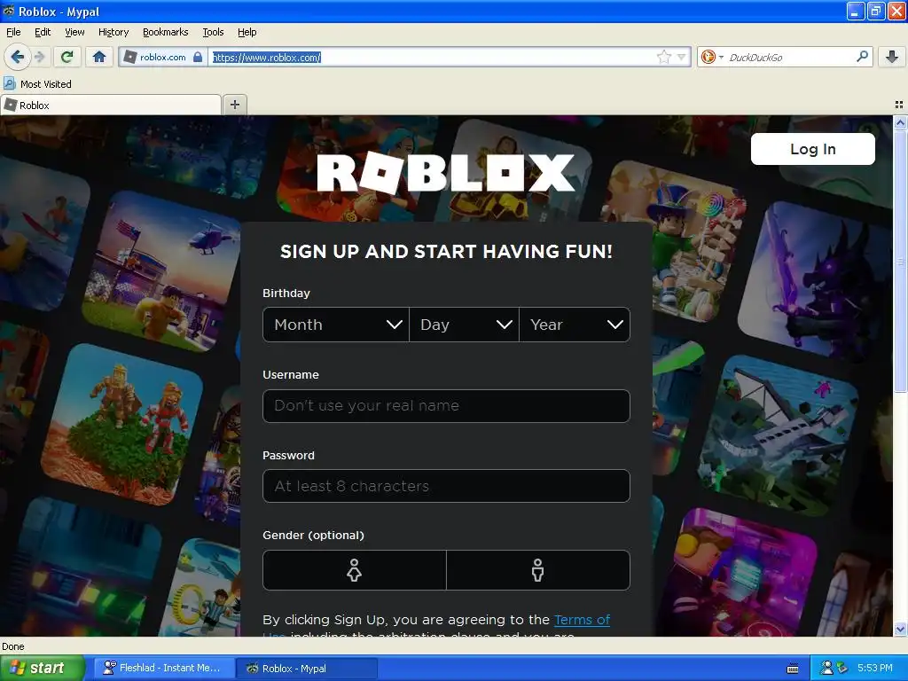This screenshot has height=681, width=908.
Task: Click the Roblox logo
Action: click(x=445, y=173)
